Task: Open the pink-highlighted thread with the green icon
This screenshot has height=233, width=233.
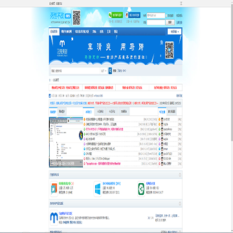Action: 104,129
